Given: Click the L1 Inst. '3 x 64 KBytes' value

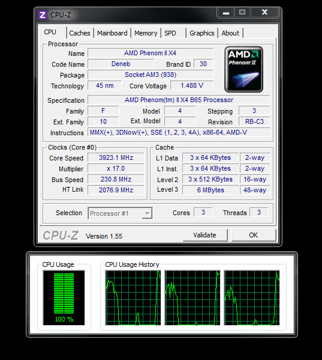Looking at the screenshot, I should point(210,168).
